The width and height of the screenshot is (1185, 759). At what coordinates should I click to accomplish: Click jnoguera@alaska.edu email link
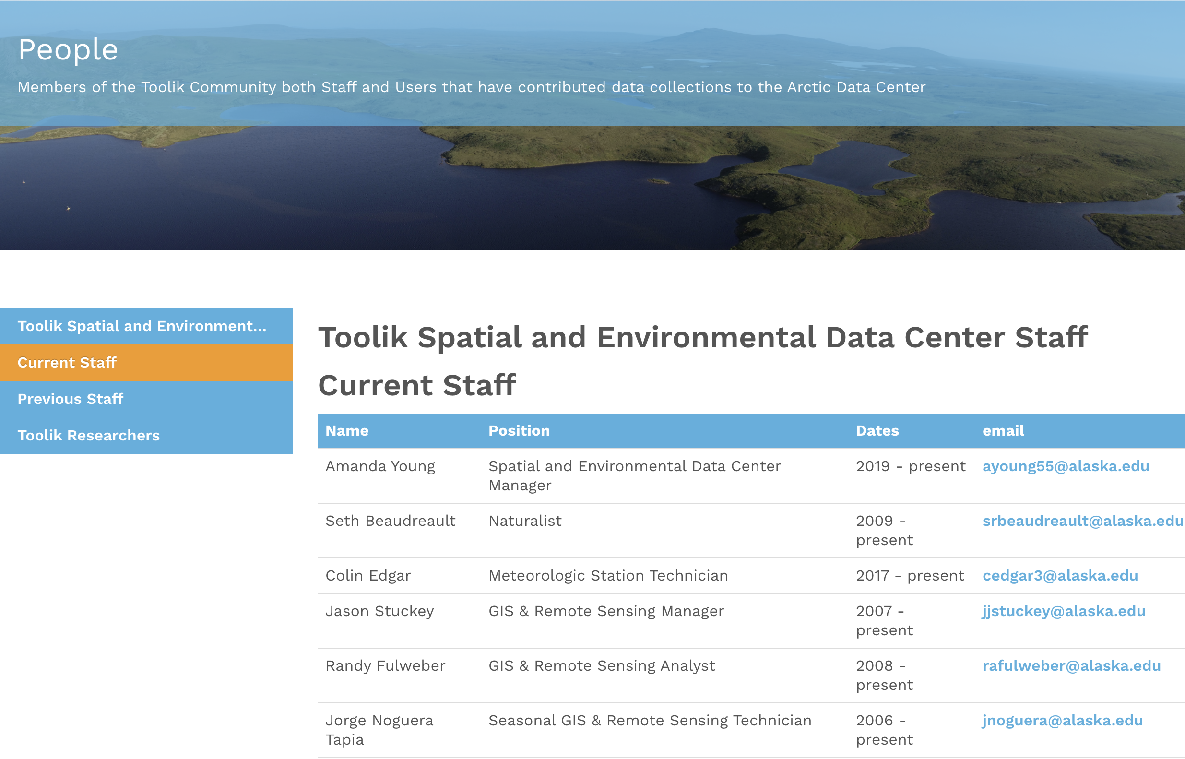tap(1062, 721)
